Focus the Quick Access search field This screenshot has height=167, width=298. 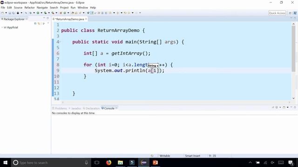(x=277, y=13)
